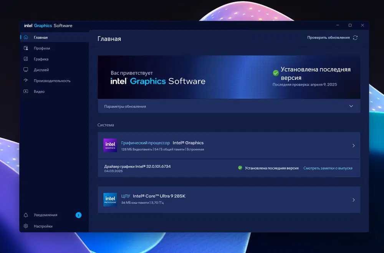Switch to the Дисплей section
This screenshot has width=384, height=253.
coord(55,69)
